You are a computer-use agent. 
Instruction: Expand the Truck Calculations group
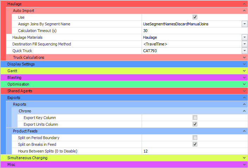[x=244, y=57]
